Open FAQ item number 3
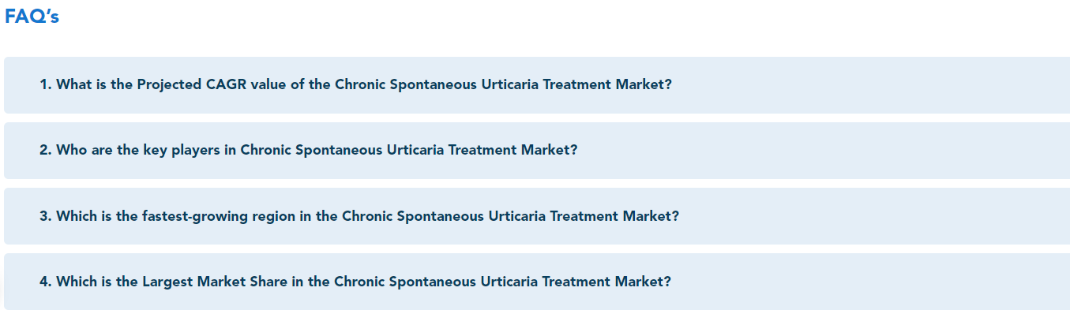The height and width of the screenshot is (310, 1070). point(537,215)
